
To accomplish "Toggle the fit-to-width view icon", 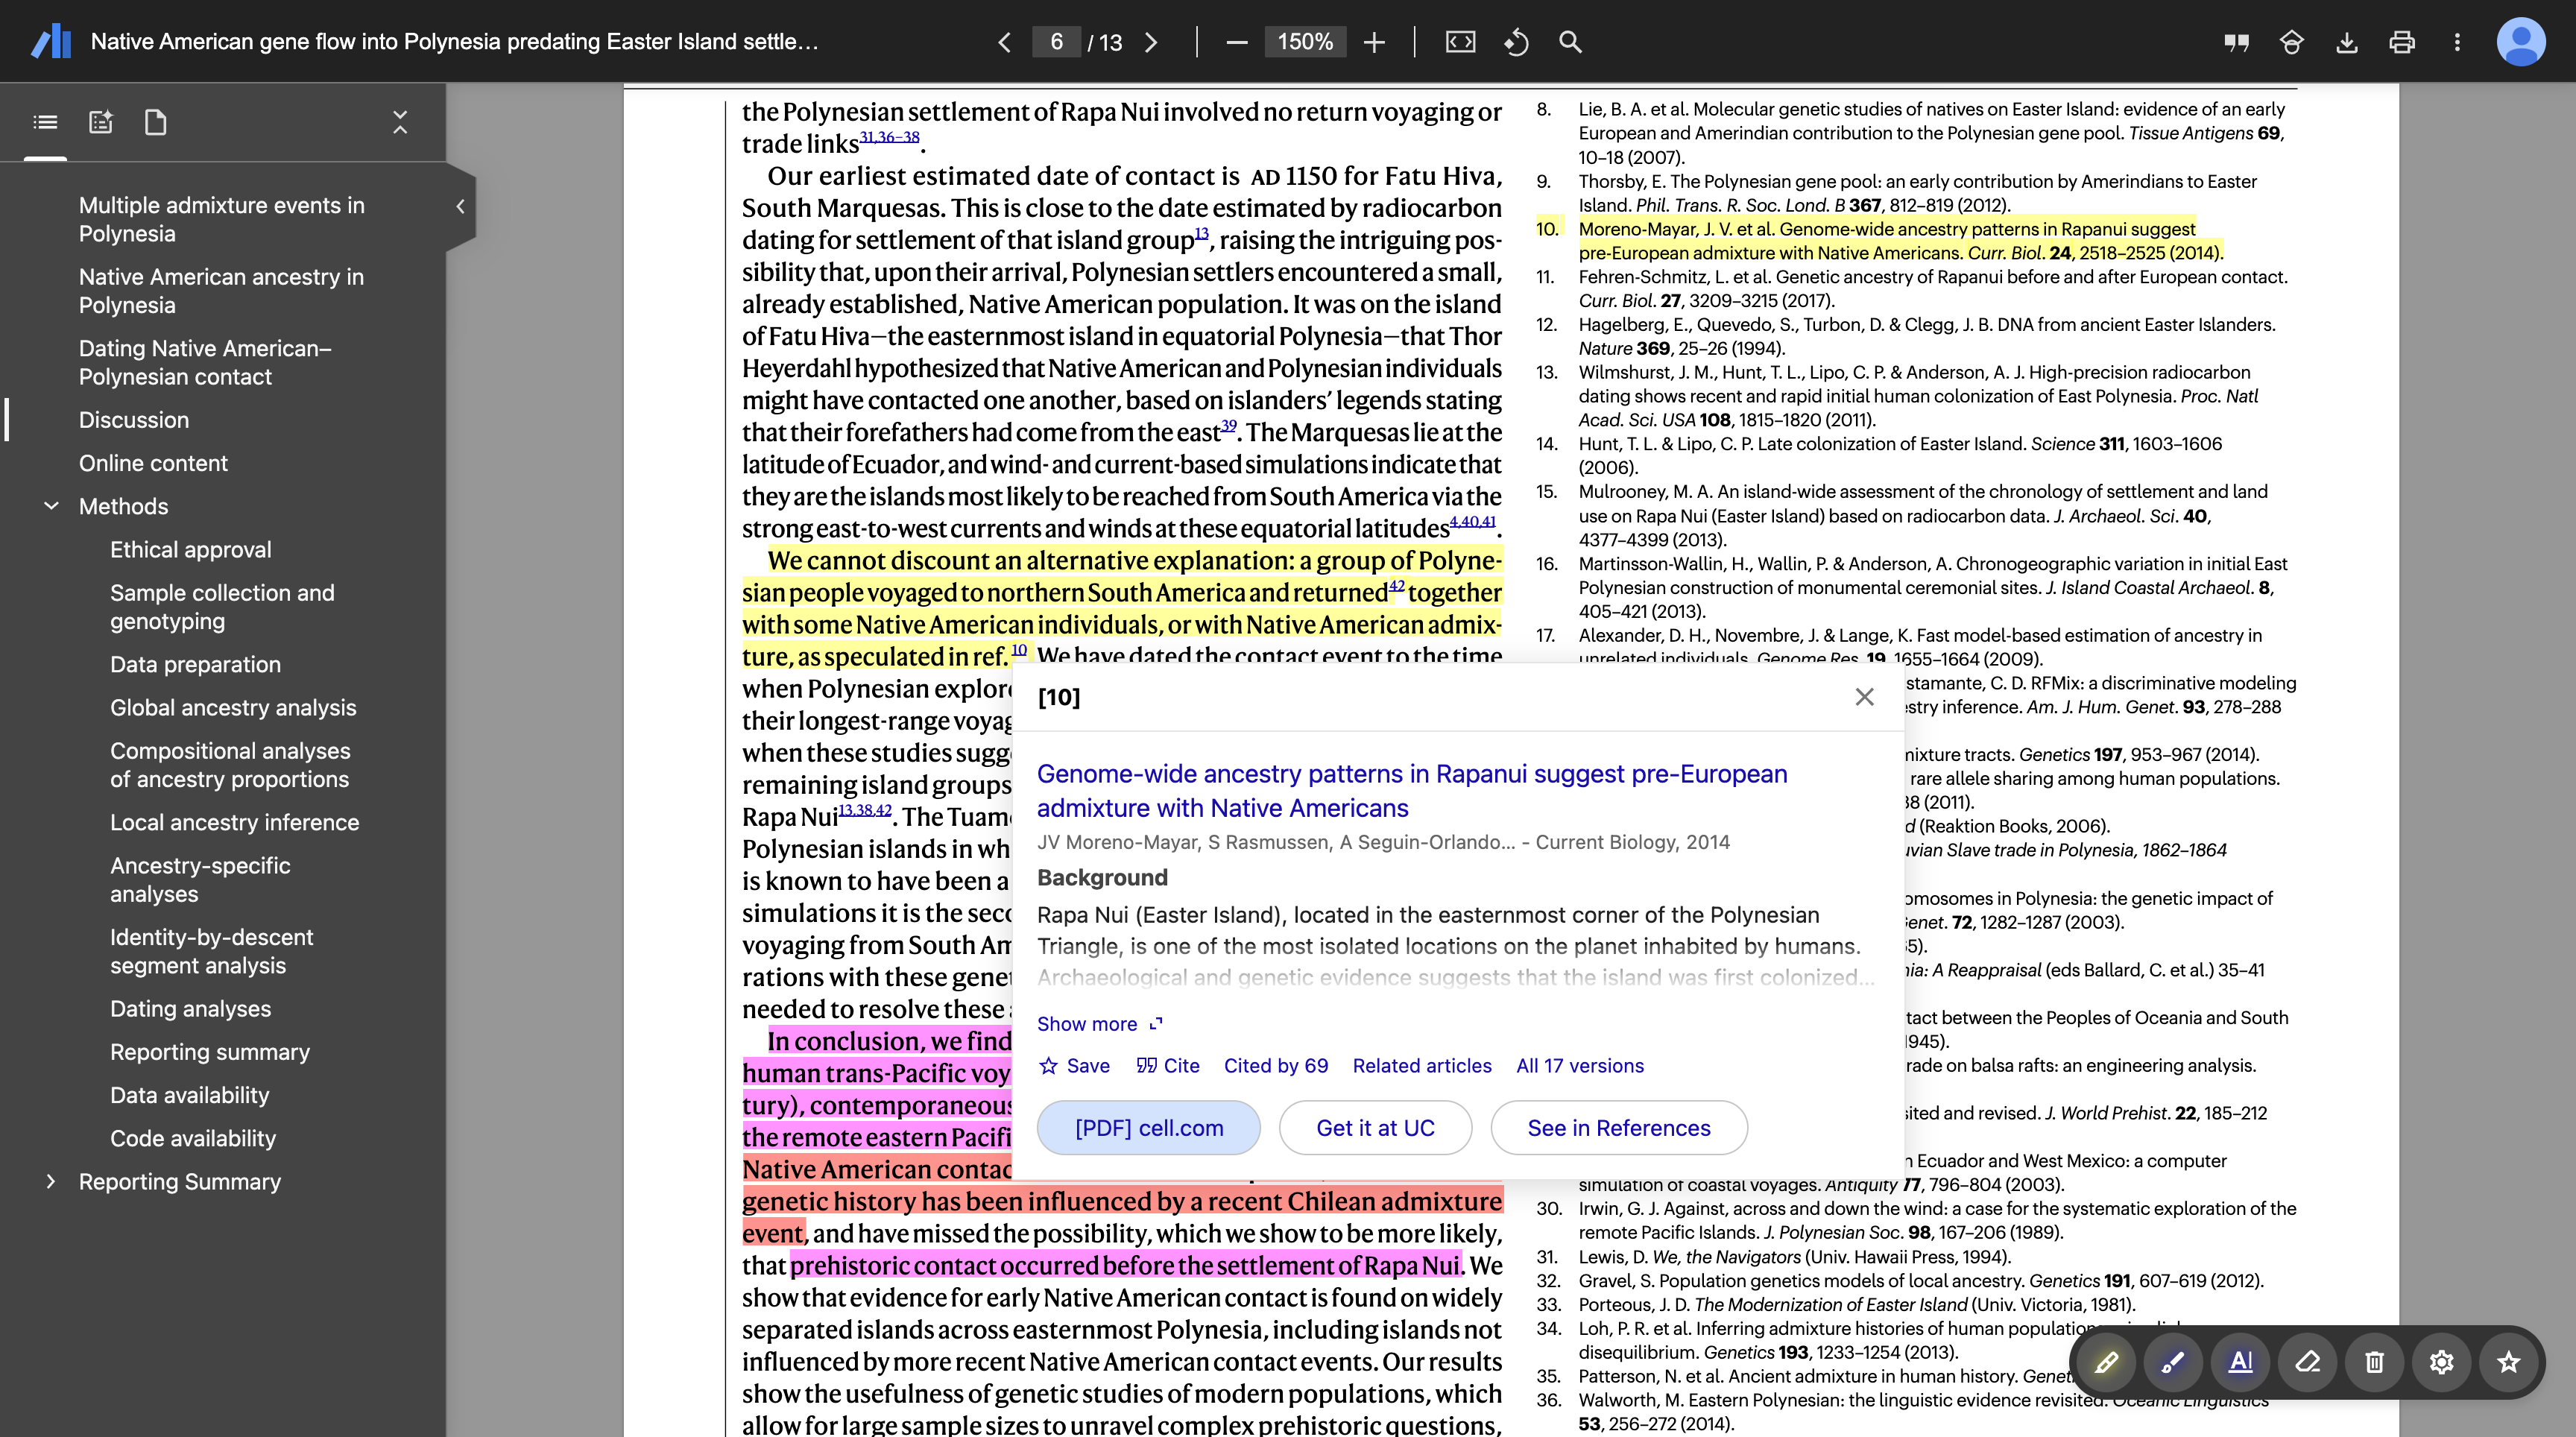I will coord(1460,42).
